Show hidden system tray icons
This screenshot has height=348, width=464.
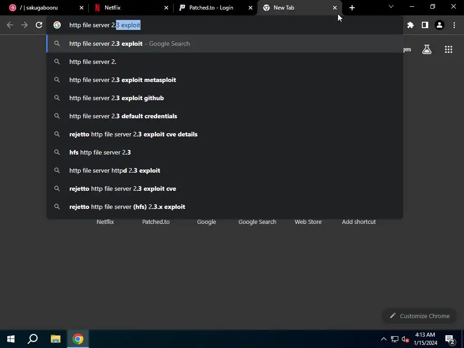coord(383,339)
